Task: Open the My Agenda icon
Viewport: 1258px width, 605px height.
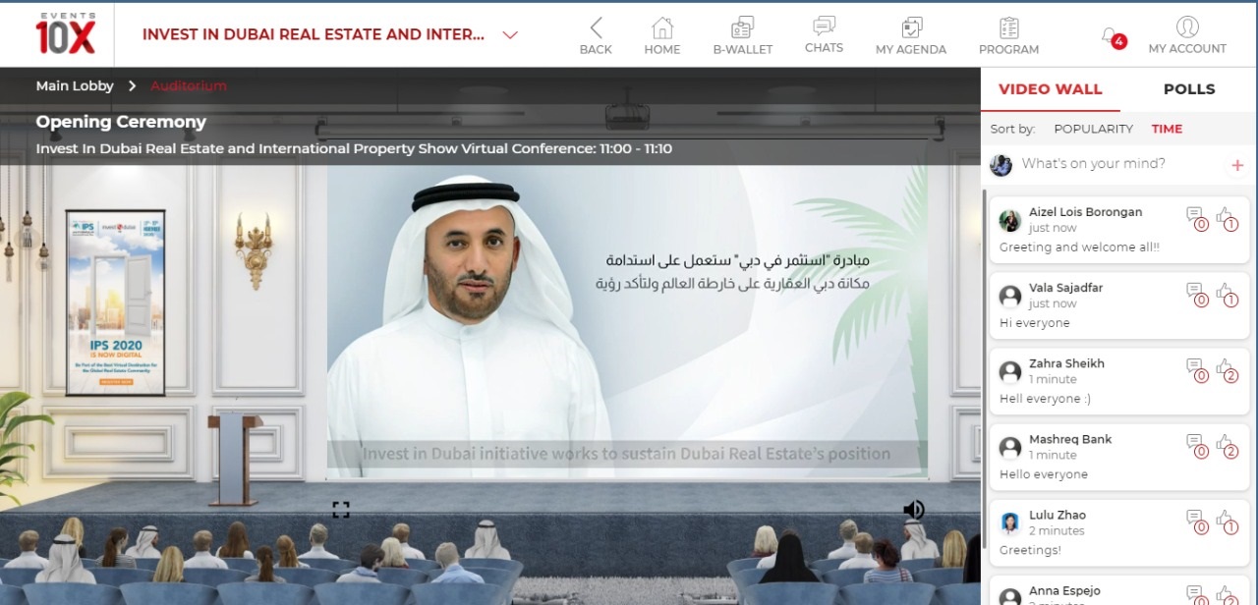Action: point(911,27)
